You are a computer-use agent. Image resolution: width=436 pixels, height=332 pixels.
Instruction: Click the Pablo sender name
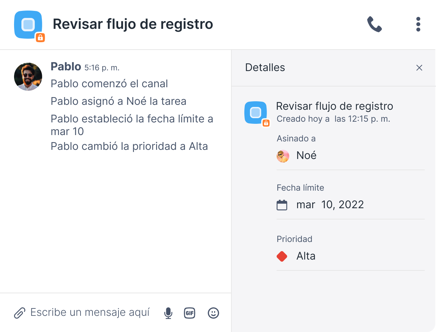pos(66,66)
